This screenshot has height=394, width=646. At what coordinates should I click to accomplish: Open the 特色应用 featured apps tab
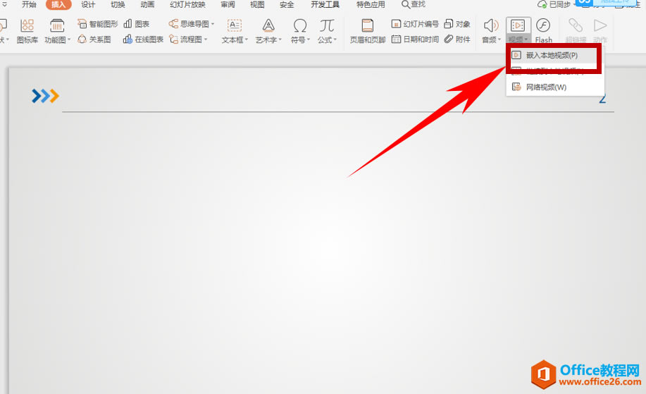tap(371, 4)
